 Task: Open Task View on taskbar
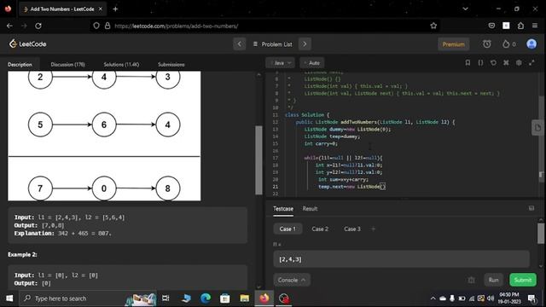[166, 298]
